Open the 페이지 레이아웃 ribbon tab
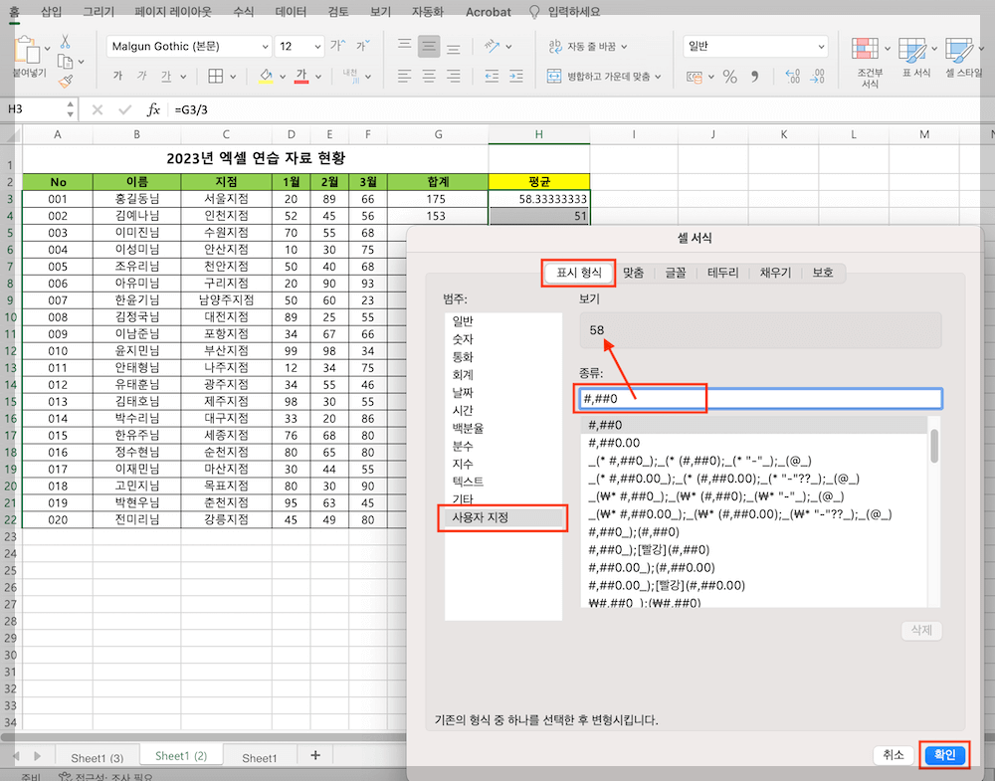Viewport: 995px width, 781px height. tap(172, 11)
